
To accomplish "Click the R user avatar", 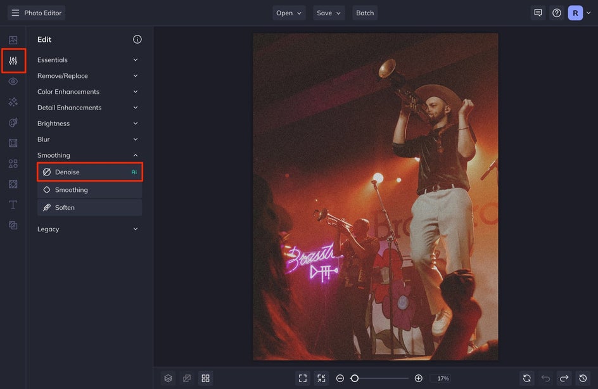I will point(575,13).
